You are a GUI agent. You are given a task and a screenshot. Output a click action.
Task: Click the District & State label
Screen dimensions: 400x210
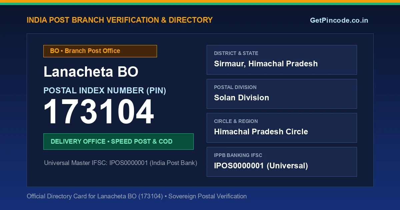click(236, 53)
